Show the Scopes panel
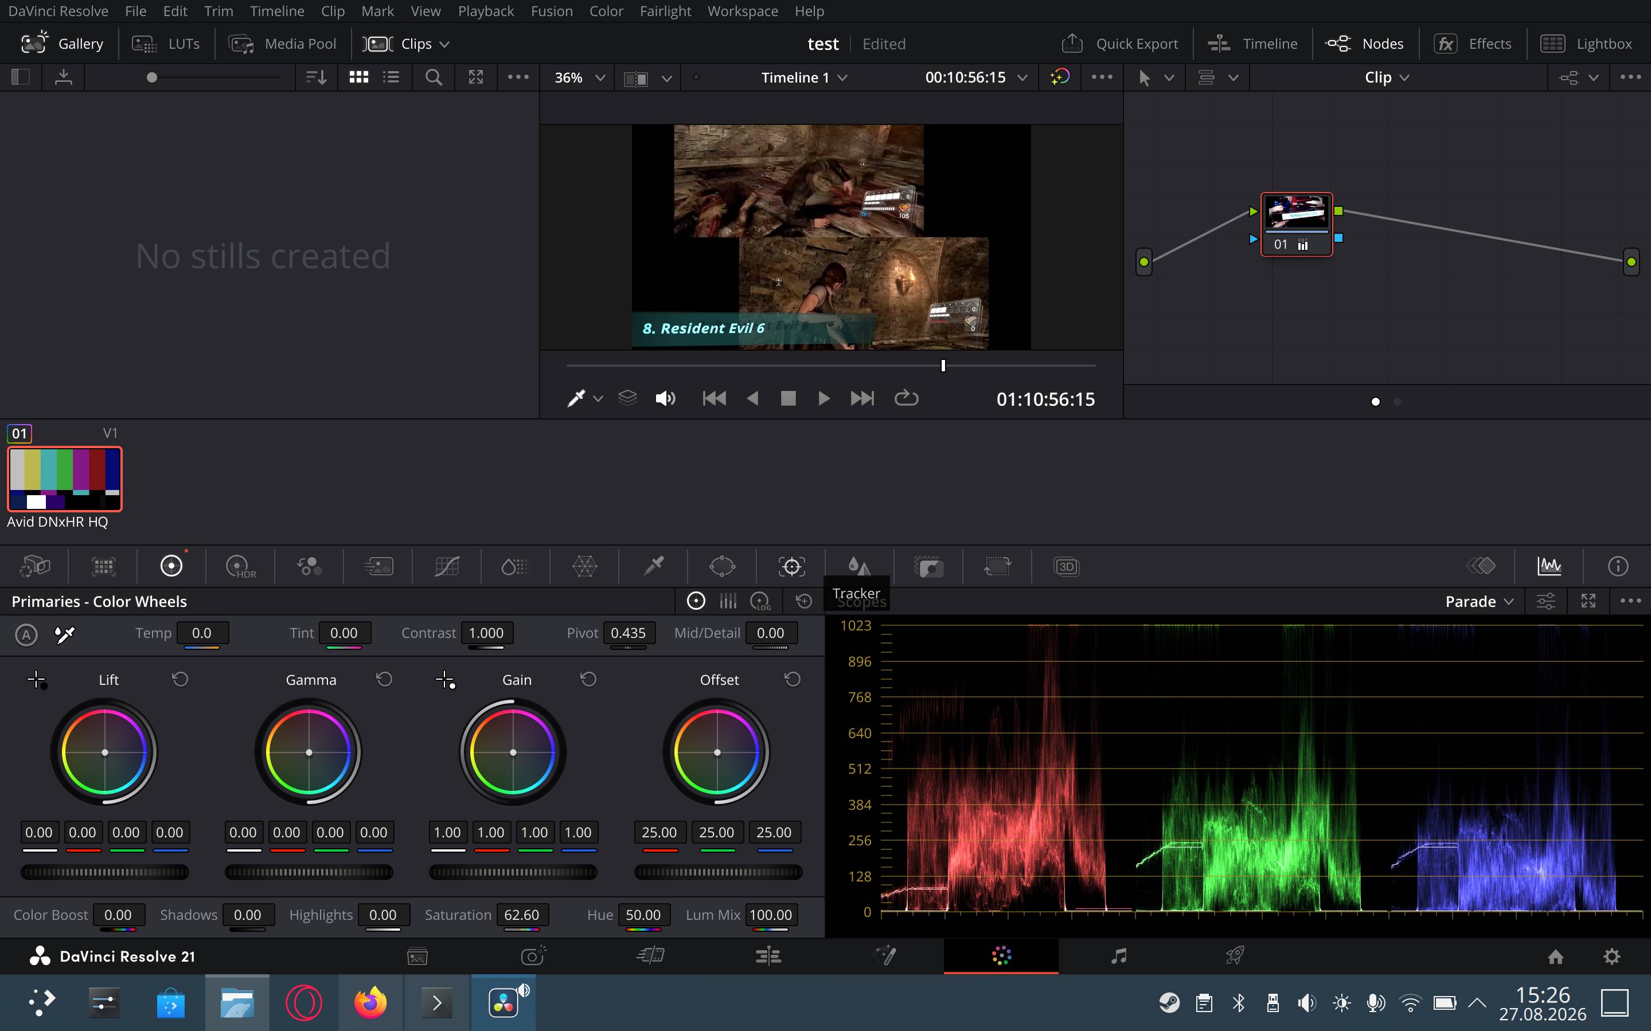Screen dimensions: 1651x1031 1549,566
